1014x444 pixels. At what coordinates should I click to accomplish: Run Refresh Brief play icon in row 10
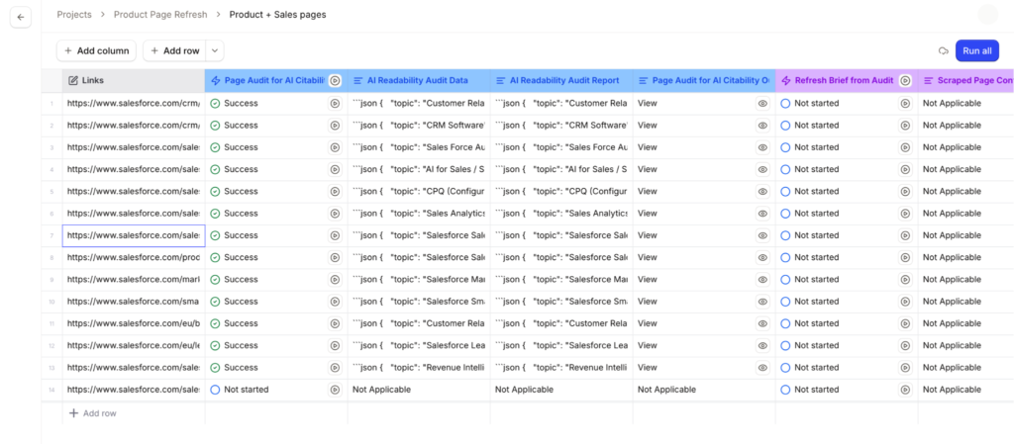coord(905,302)
